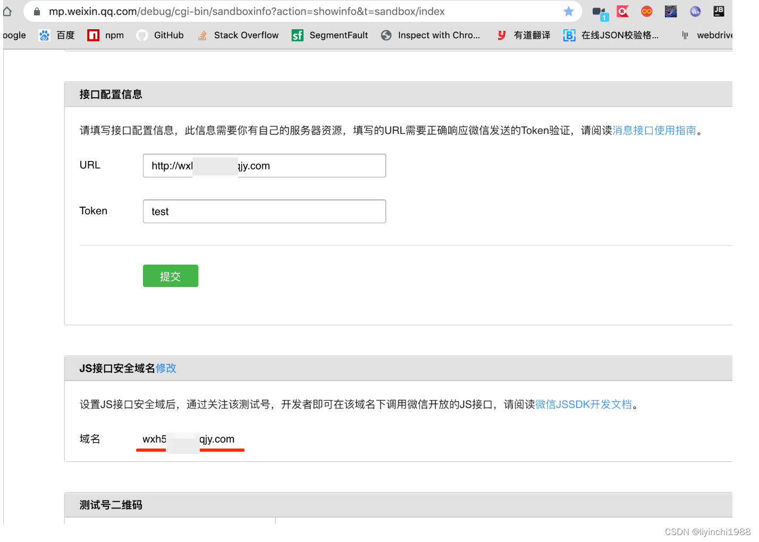
Task: Open the JetBrains JB extension icon
Action: (x=719, y=11)
